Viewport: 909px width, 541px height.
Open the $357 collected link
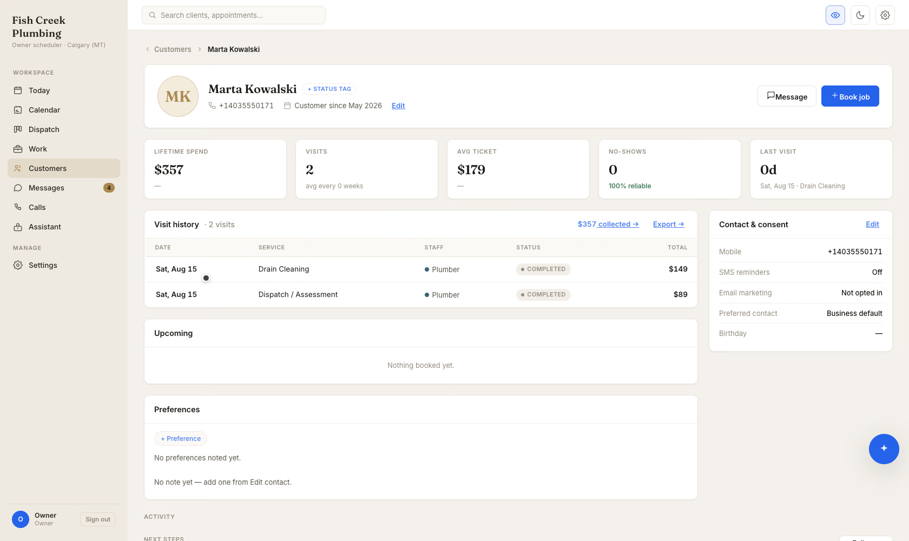[608, 224]
